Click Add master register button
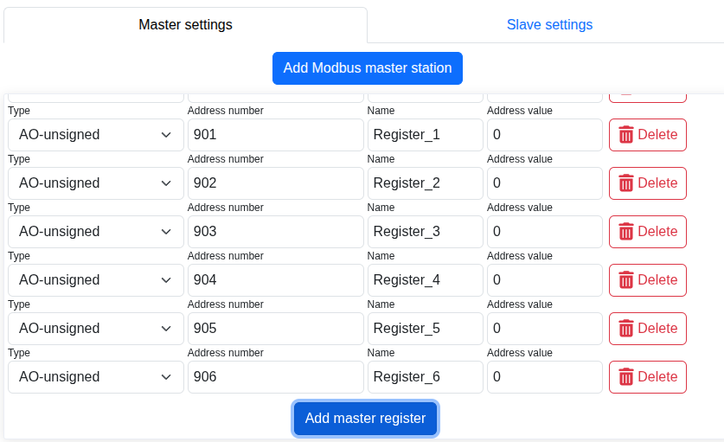724x442 pixels. coord(365,419)
